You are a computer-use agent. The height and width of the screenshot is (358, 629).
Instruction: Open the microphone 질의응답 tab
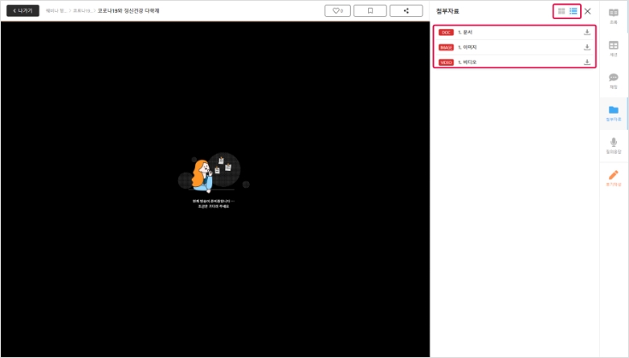point(614,146)
